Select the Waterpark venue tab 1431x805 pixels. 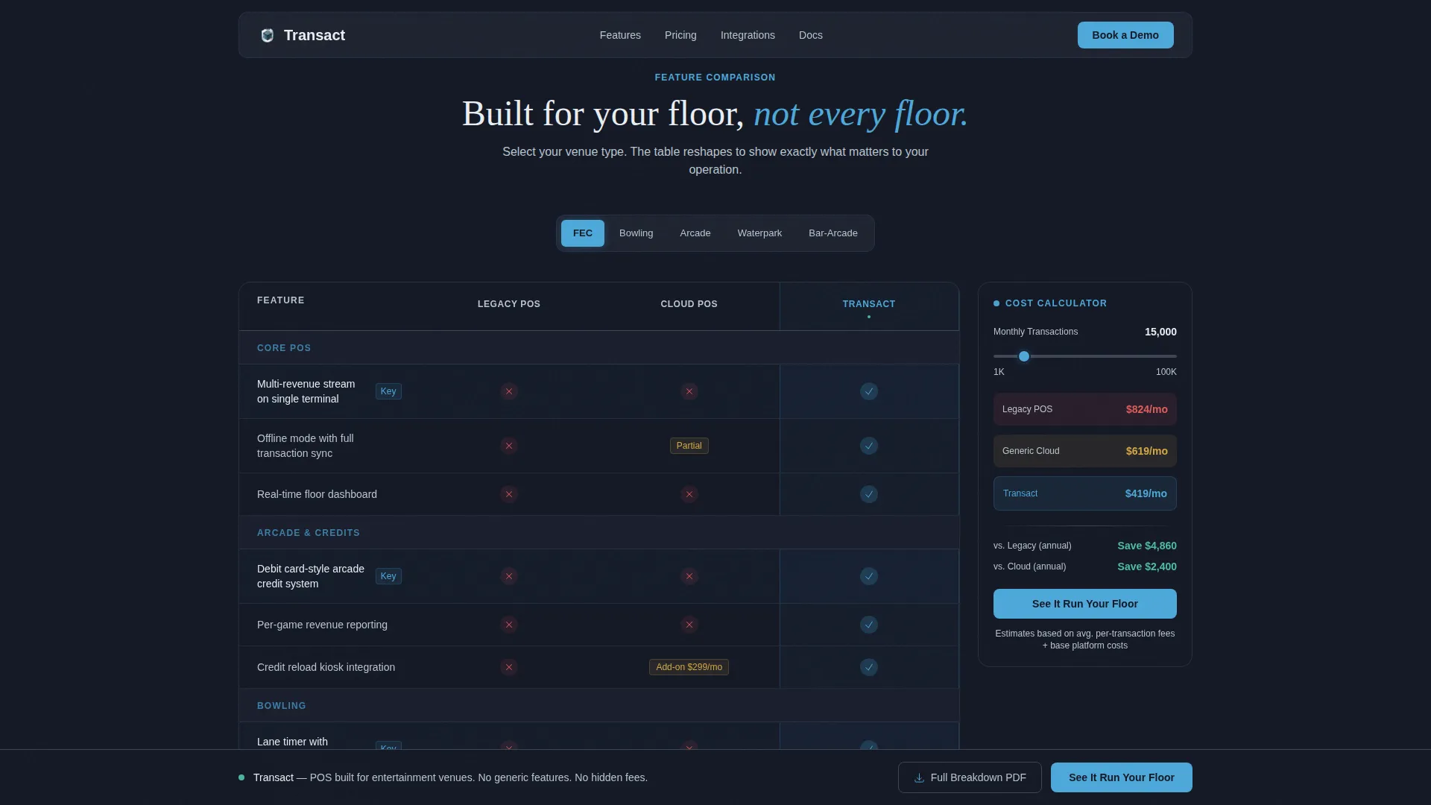click(x=759, y=233)
